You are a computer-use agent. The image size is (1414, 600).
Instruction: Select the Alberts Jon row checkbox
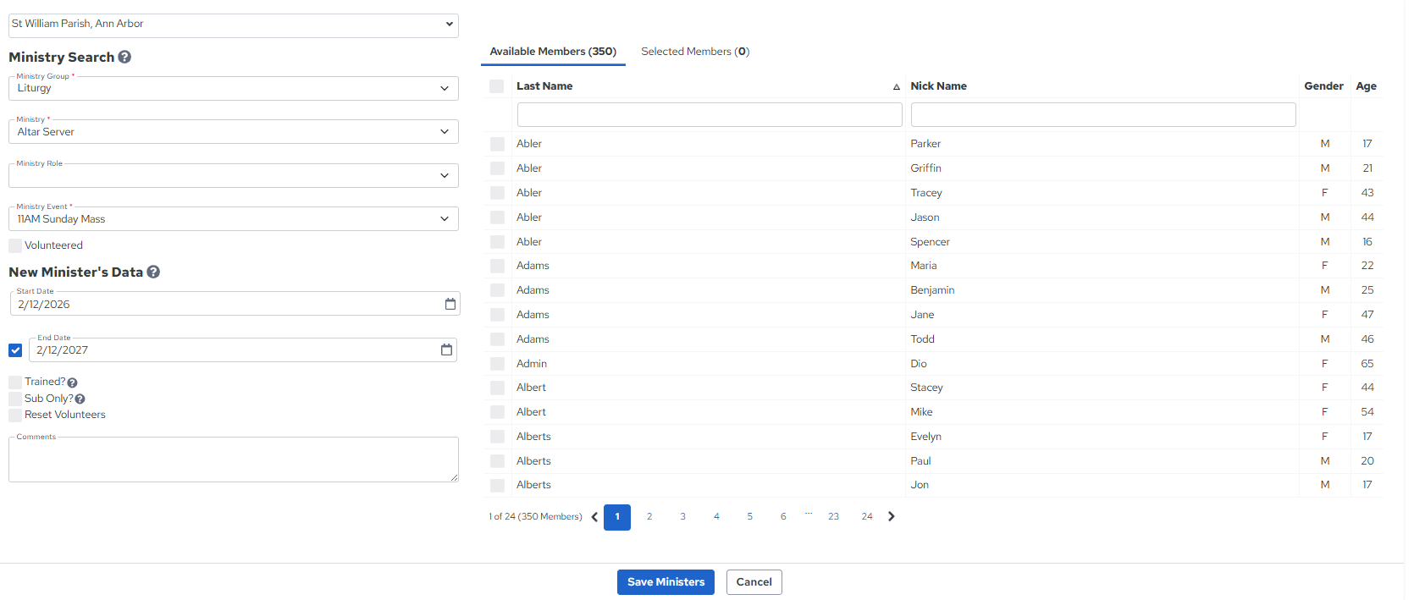click(497, 485)
